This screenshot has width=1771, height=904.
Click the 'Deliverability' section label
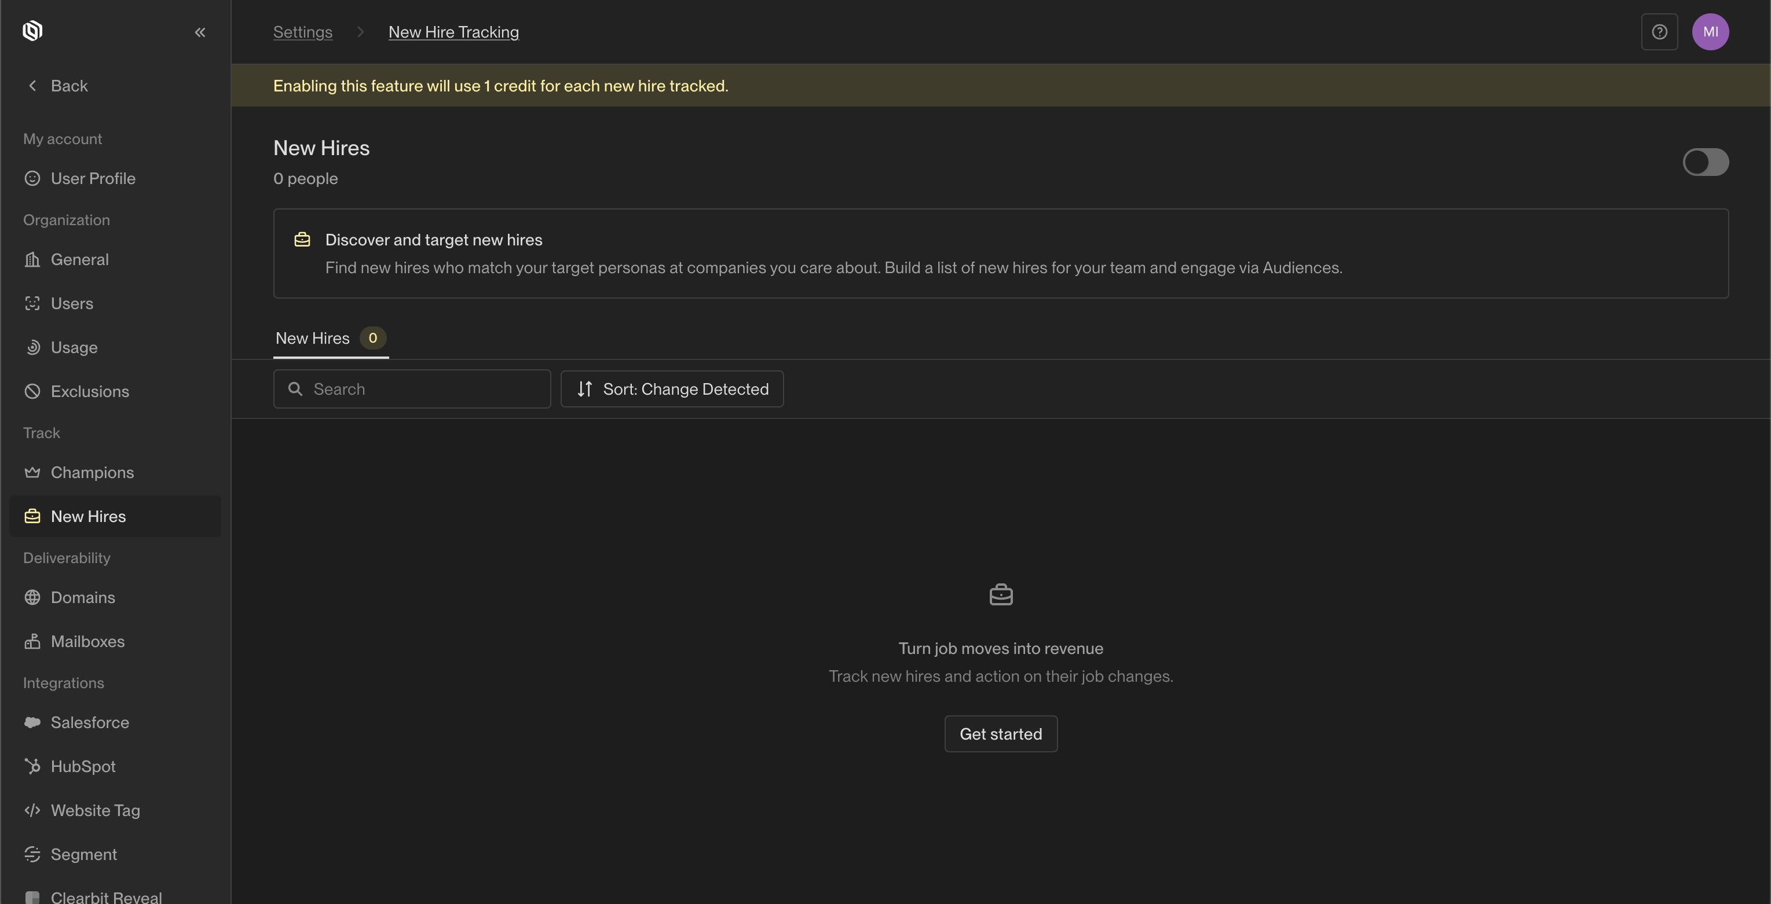67,558
